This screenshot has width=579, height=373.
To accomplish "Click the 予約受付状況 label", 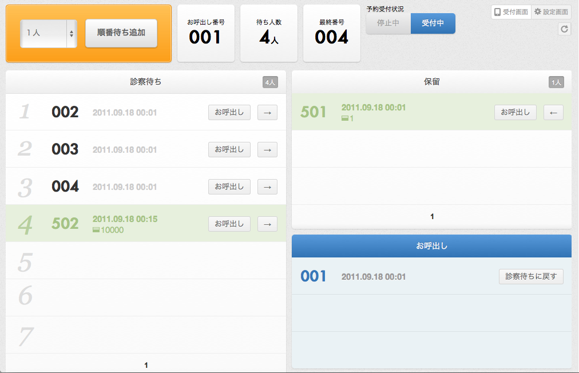I will point(385,9).
